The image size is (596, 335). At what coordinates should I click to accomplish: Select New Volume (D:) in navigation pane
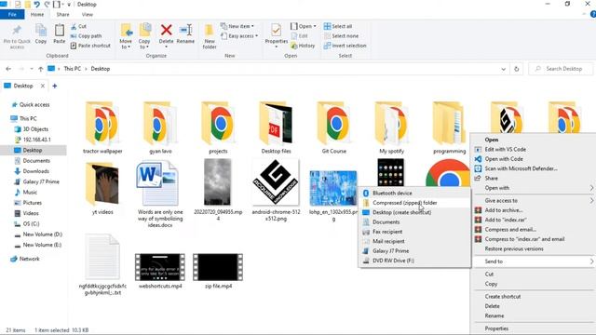coord(38,234)
